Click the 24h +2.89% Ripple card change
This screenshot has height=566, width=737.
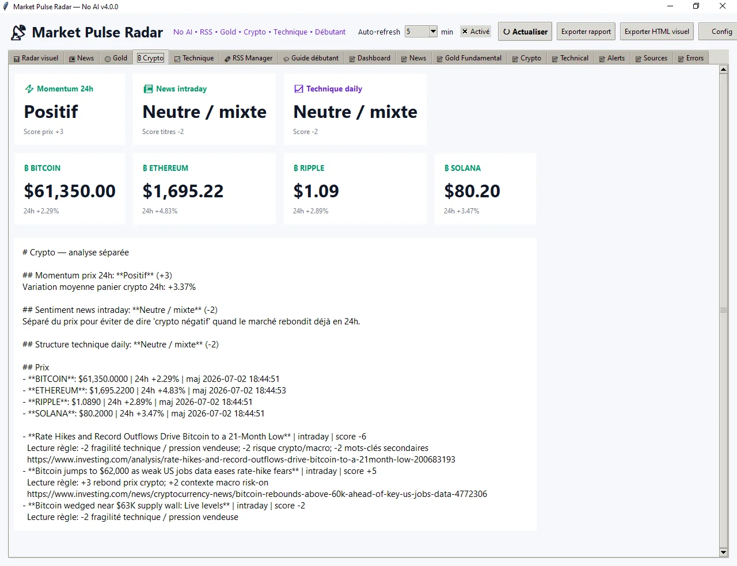pos(311,211)
